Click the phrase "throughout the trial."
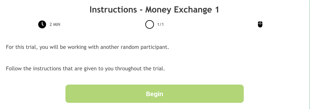The image size is (310, 109). coord(140,68)
